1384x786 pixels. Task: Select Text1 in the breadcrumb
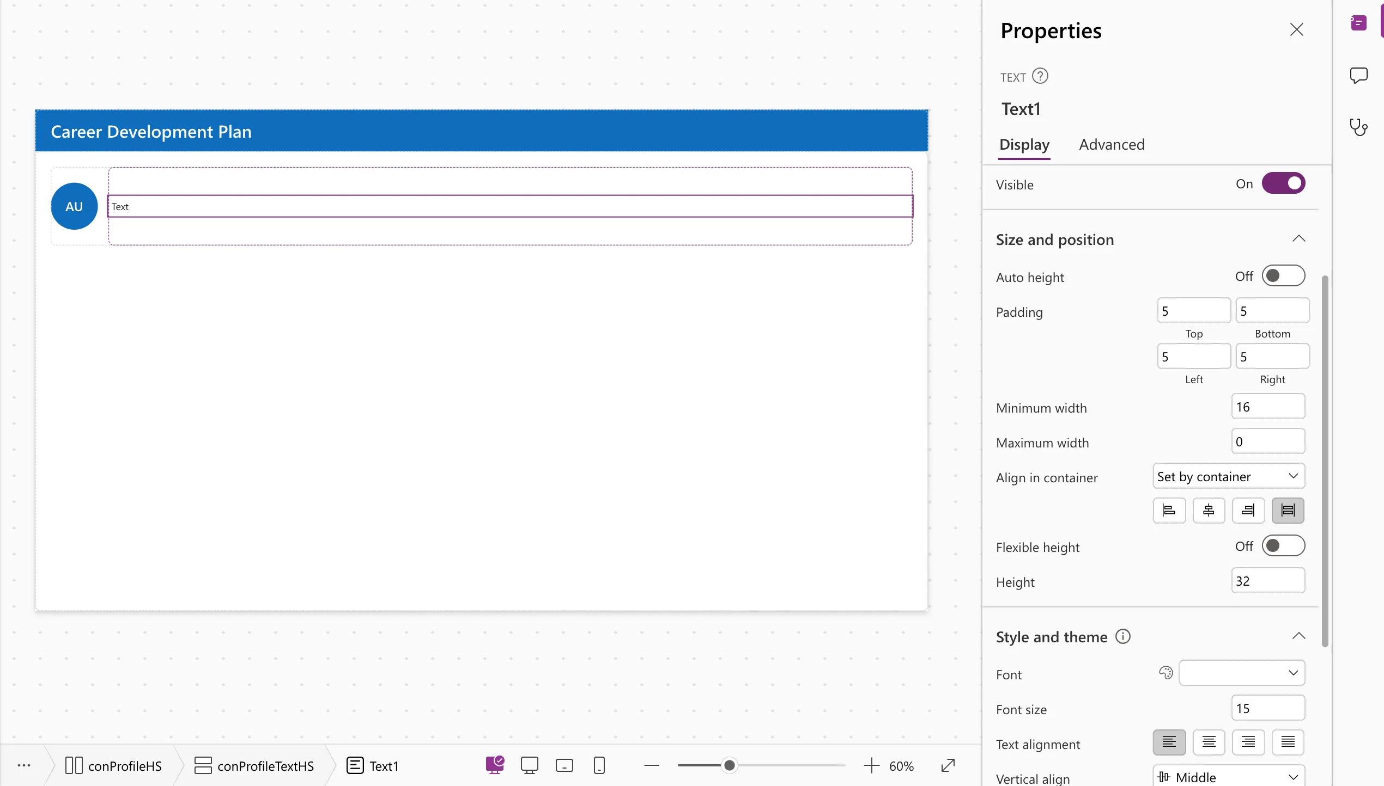tap(373, 765)
